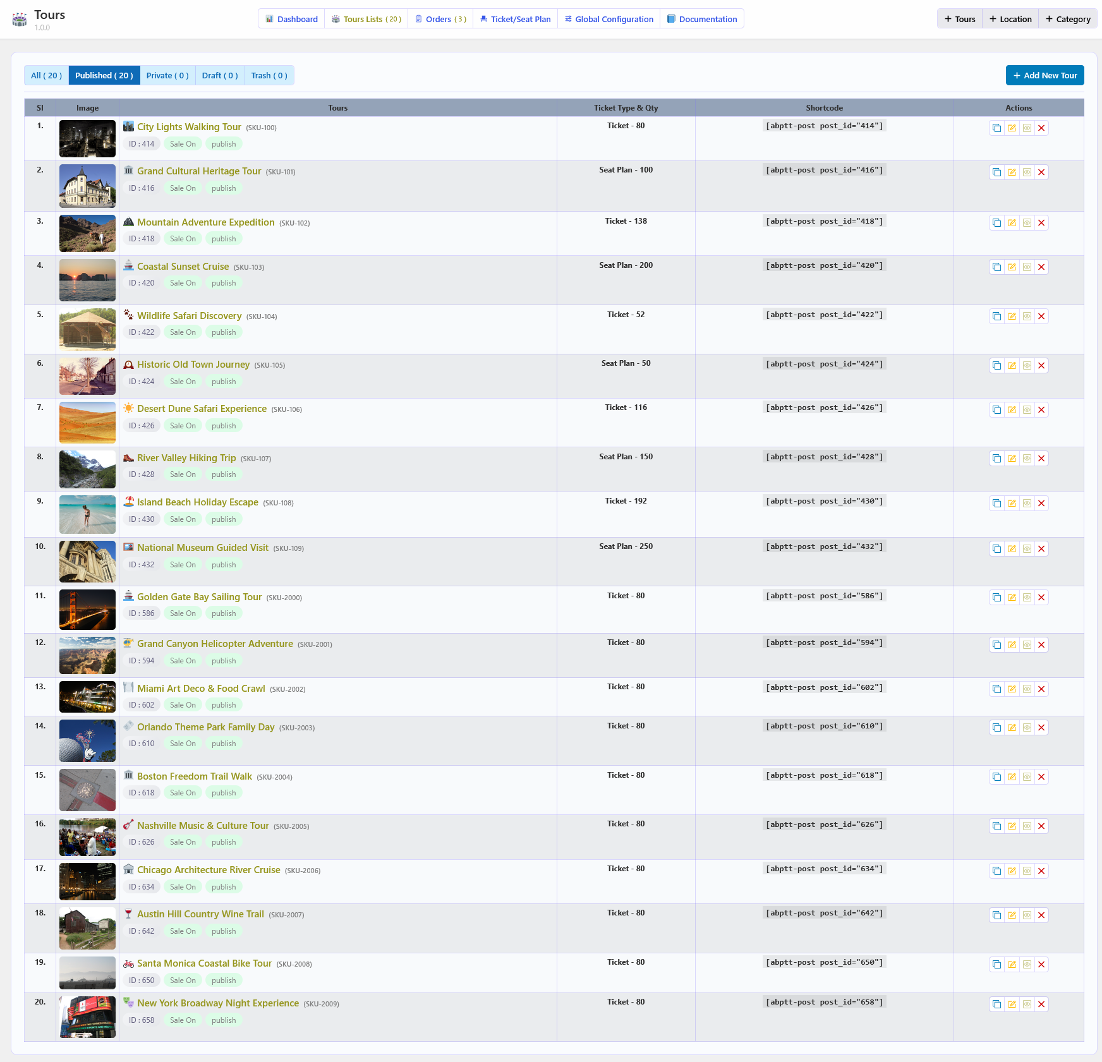The image size is (1102, 1062).
Task: View the Nashville Music & Culture Tour
Action: pos(1027,826)
